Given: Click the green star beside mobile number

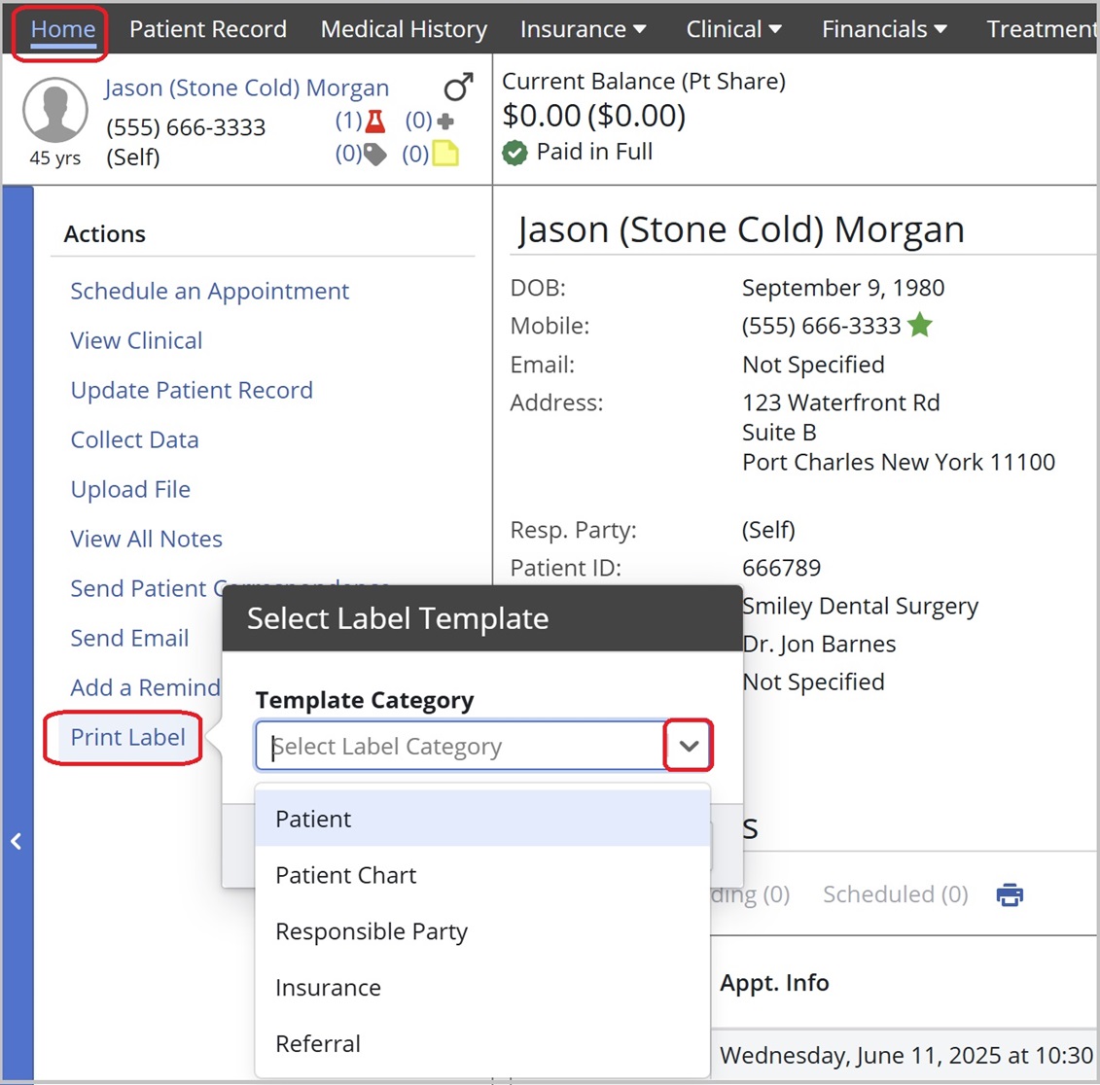Looking at the screenshot, I should (920, 326).
